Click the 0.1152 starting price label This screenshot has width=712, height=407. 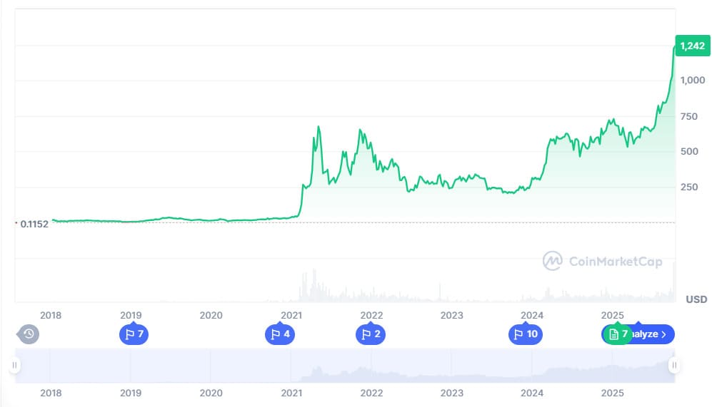[x=34, y=224]
